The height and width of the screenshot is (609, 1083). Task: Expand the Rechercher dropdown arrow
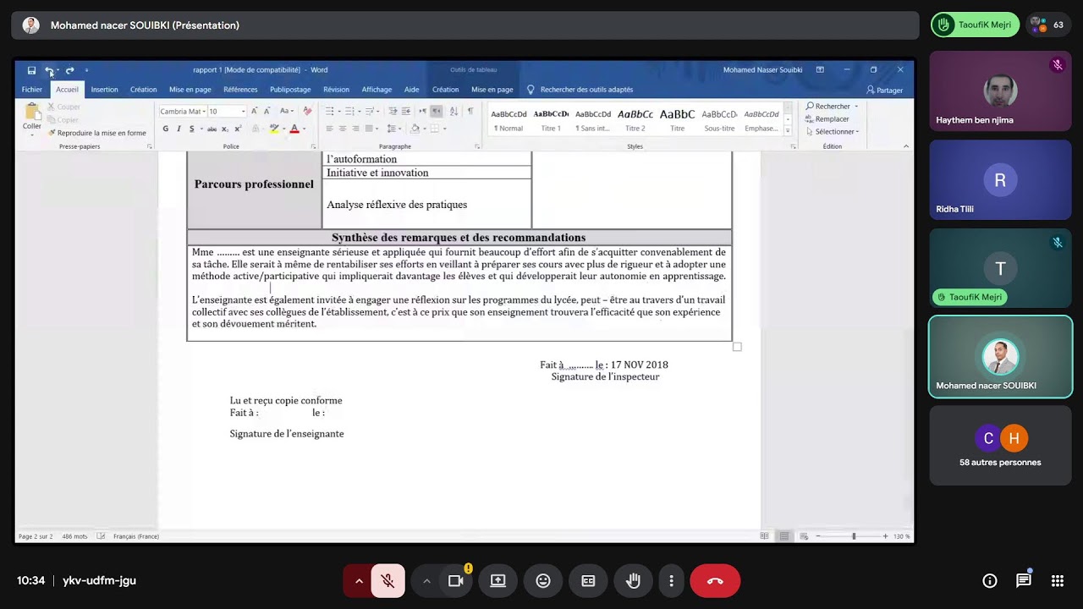[856, 107]
